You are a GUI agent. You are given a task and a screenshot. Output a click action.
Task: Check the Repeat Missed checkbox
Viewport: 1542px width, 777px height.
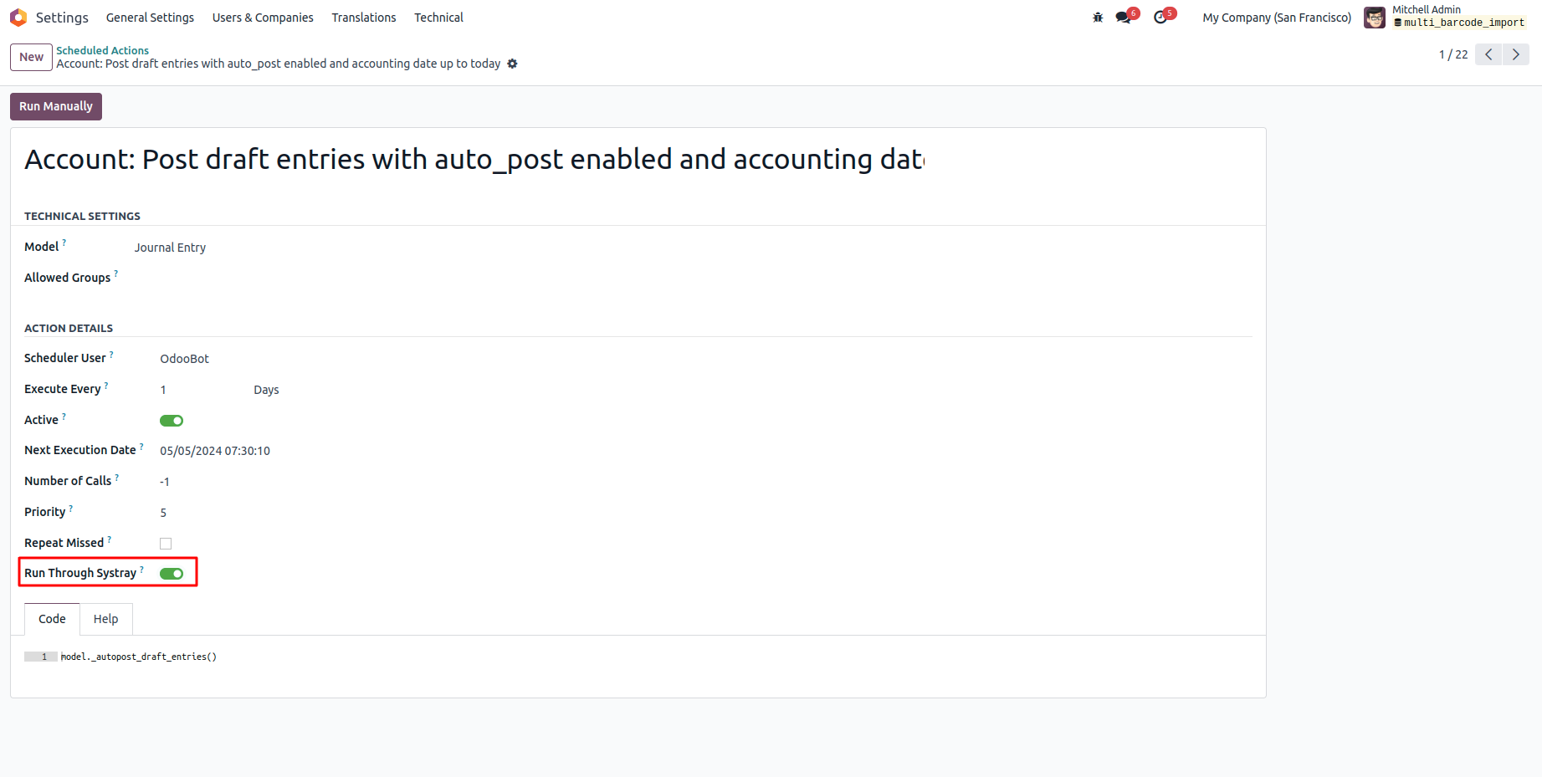click(x=166, y=544)
